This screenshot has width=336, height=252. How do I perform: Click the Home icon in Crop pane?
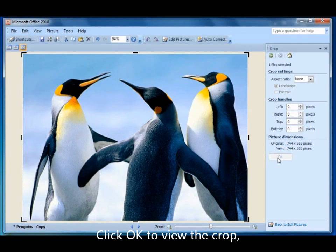pos(289,56)
